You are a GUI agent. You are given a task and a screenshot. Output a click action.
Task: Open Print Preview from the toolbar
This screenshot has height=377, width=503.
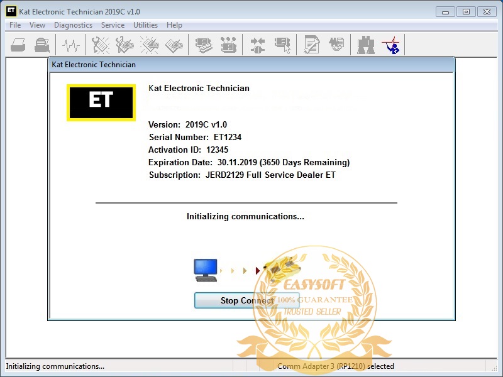click(x=42, y=45)
